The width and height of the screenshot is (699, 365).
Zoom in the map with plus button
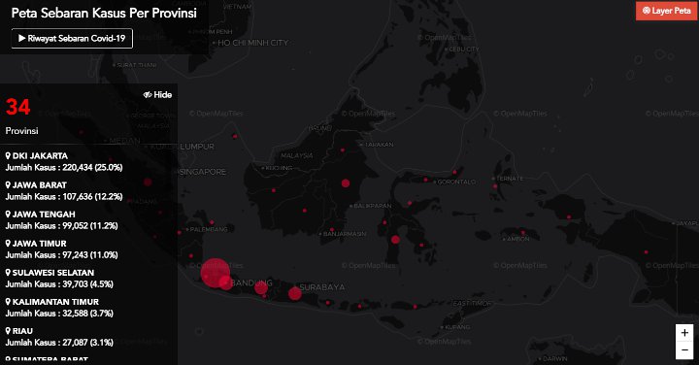684,332
